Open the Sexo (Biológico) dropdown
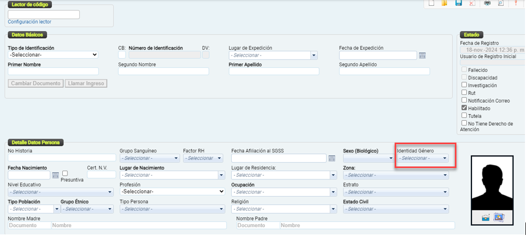526x237 pixels. coord(368,158)
